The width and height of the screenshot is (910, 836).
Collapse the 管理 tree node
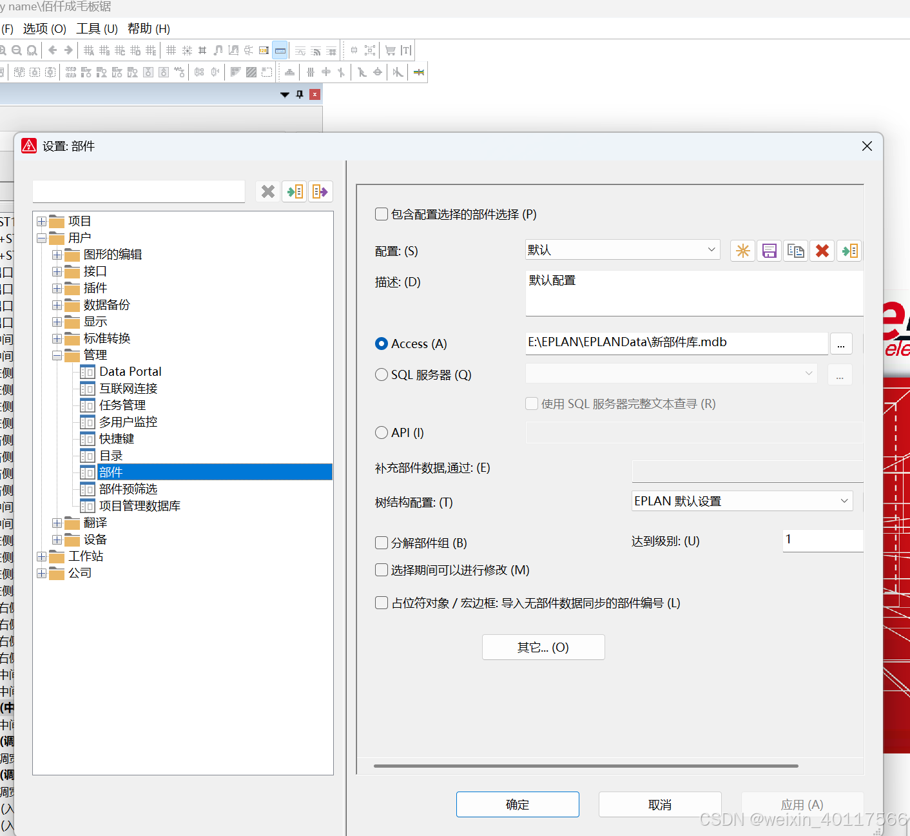click(x=57, y=355)
